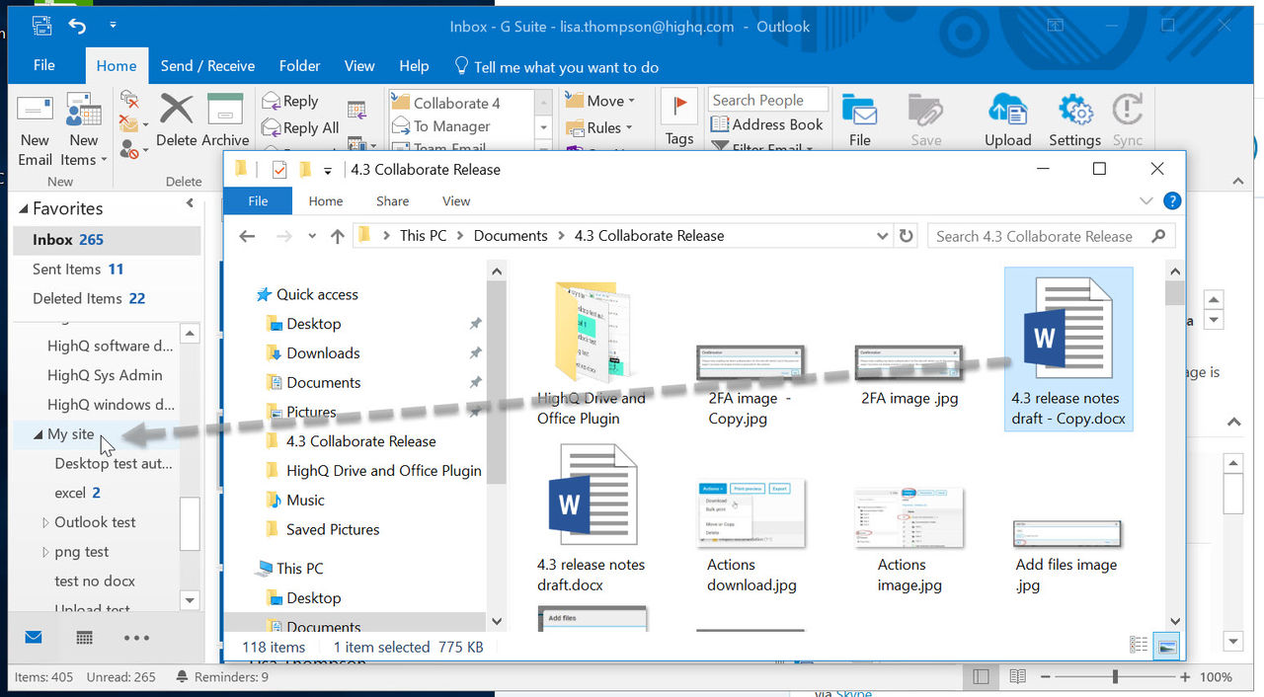Click the Address Book icon
The height and width of the screenshot is (697, 1264).
(767, 124)
